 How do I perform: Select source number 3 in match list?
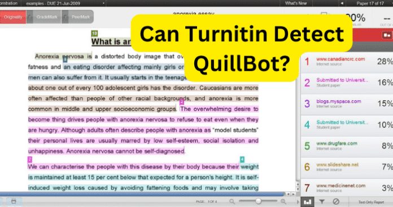pos(307,103)
